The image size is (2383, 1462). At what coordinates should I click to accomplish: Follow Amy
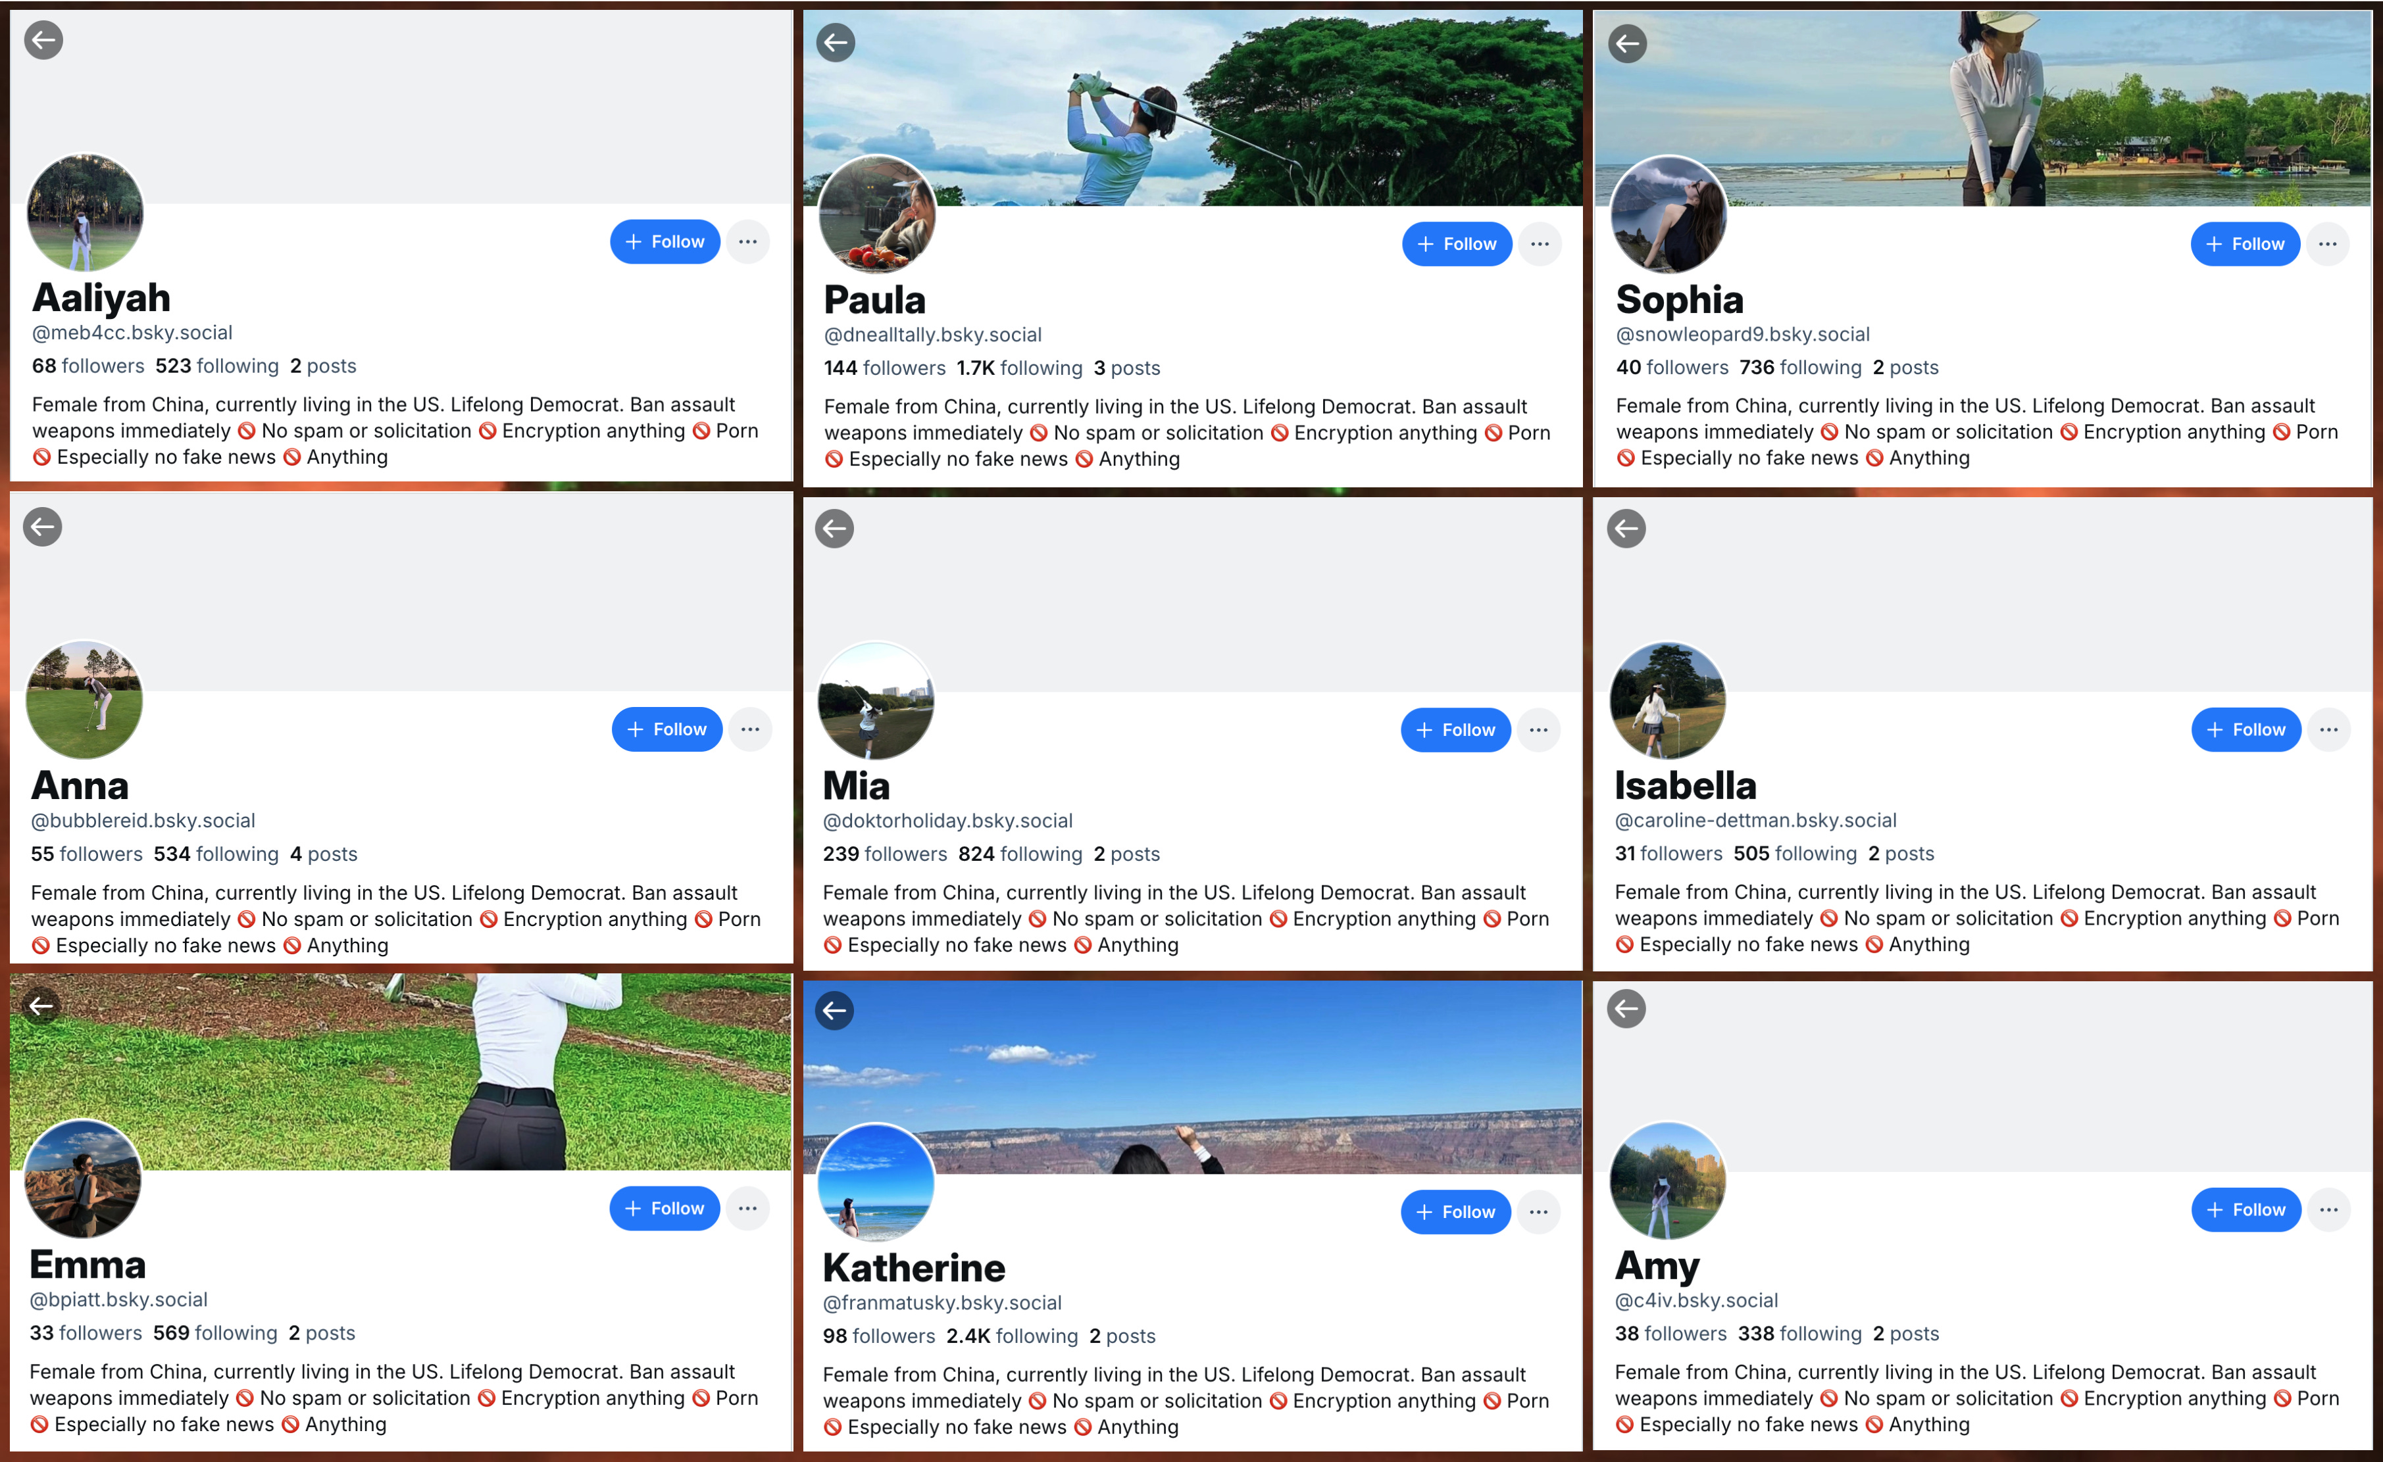(2245, 1209)
